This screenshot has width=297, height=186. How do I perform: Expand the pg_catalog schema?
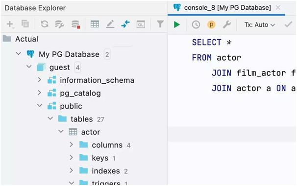pyautogui.click(x=39, y=93)
